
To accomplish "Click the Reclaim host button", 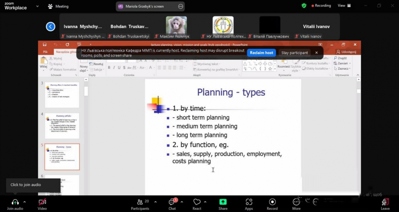I will coord(261,53).
